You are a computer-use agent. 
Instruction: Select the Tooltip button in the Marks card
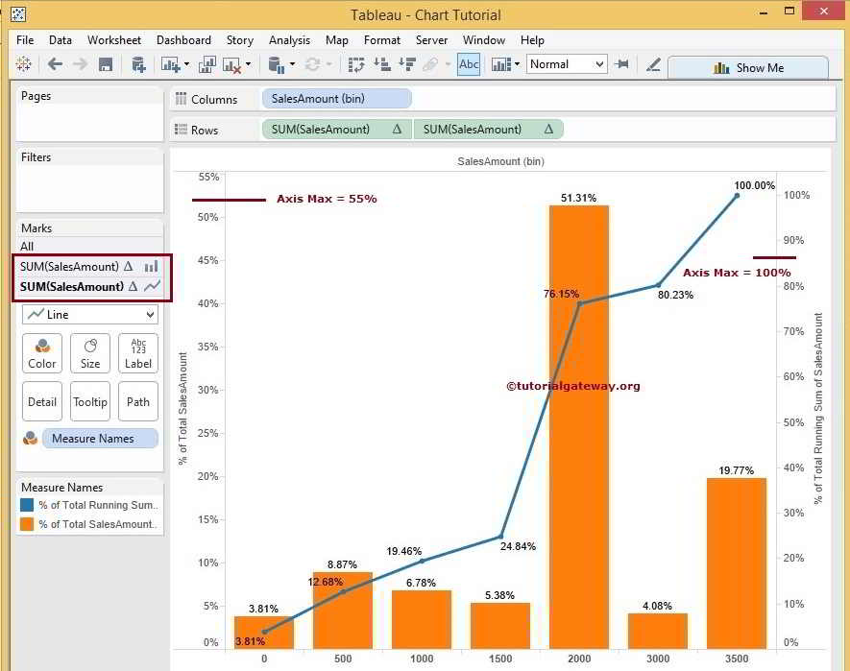pyautogui.click(x=90, y=401)
